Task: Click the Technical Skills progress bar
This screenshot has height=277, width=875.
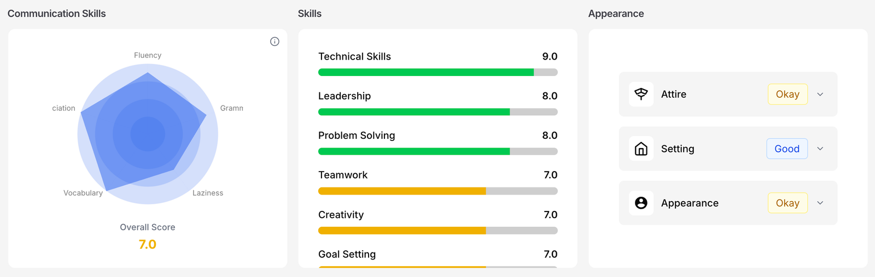Action: (438, 72)
